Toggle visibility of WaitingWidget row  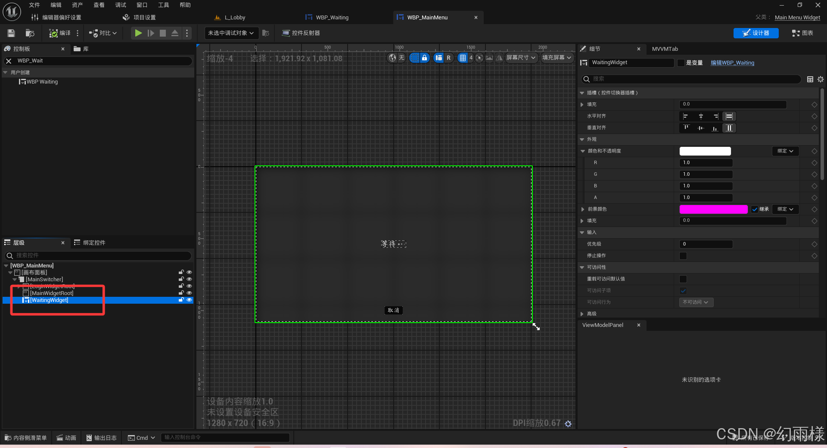tap(189, 300)
